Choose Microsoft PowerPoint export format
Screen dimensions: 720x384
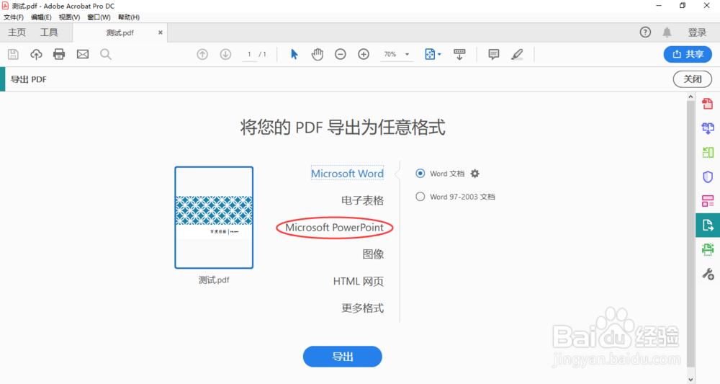(x=334, y=228)
